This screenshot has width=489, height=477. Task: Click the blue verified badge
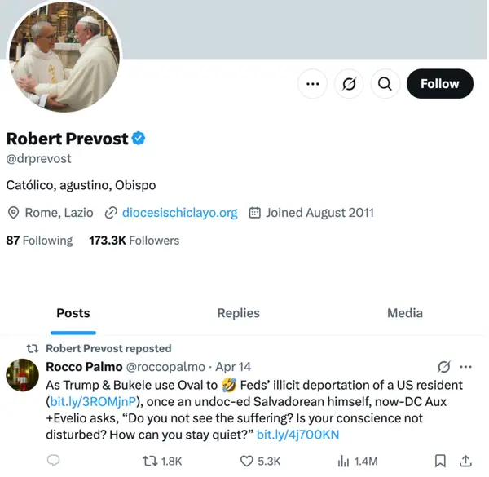[x=139, y=139]
